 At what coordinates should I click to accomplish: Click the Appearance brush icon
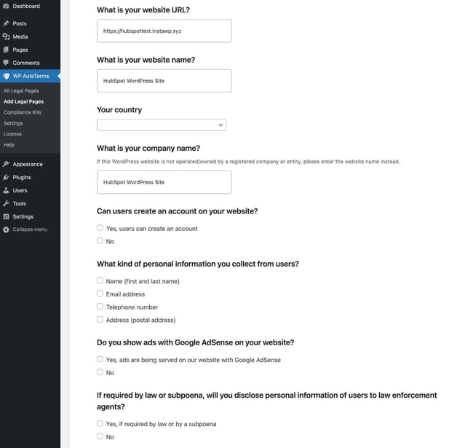pyautogui.click(x=6, y=164)
